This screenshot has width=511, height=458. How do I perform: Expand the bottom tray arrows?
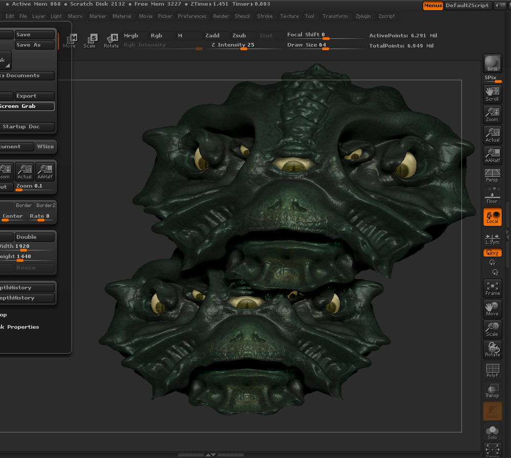[x=211, y=455]
